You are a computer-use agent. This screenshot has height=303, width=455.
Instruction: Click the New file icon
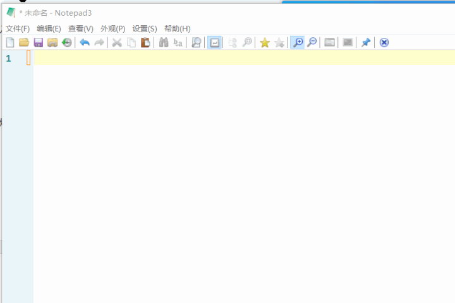10,42
